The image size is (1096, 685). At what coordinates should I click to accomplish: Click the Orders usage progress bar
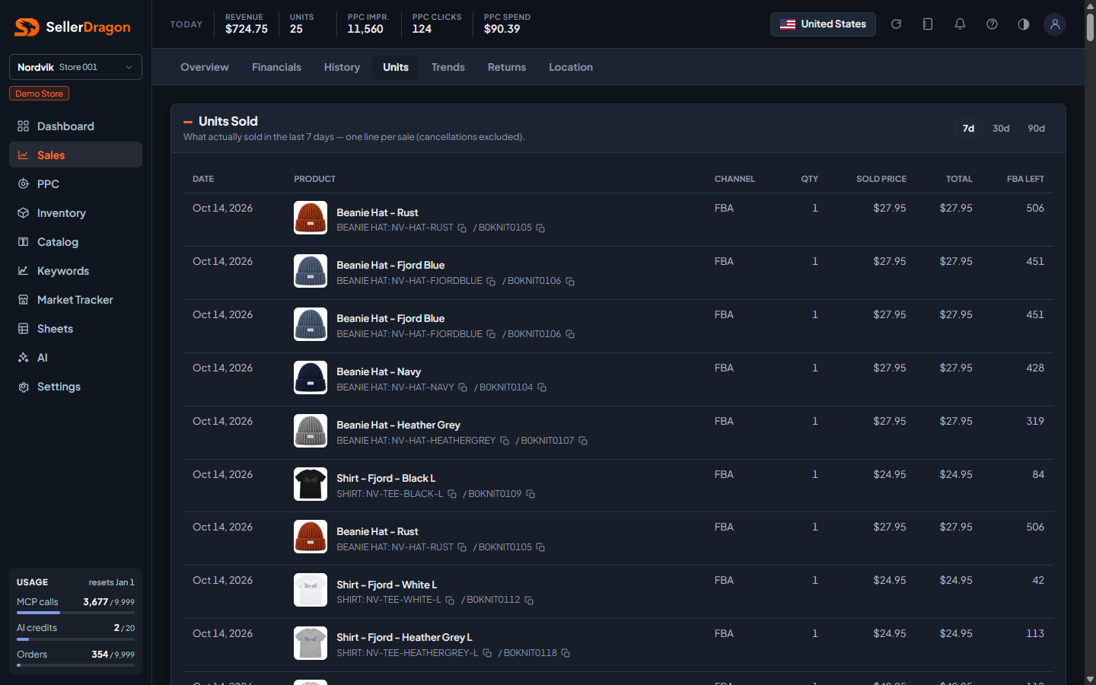[x=75, y=665]
